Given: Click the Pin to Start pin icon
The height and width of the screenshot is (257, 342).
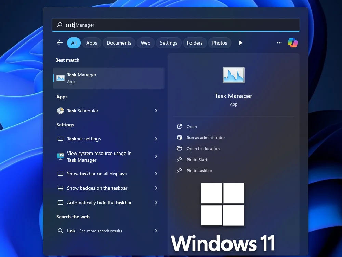Looking at the screenshot, I should pos(180,159).
